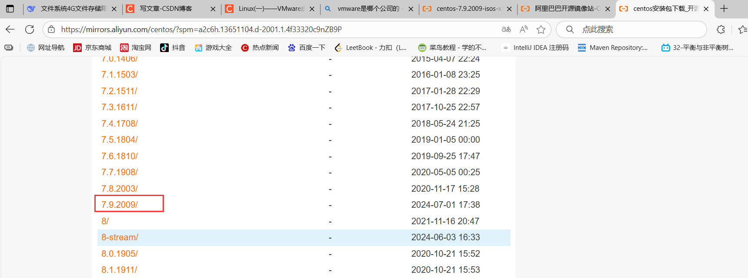Open 菜鸟教程 bookmark

coord(452,48)
